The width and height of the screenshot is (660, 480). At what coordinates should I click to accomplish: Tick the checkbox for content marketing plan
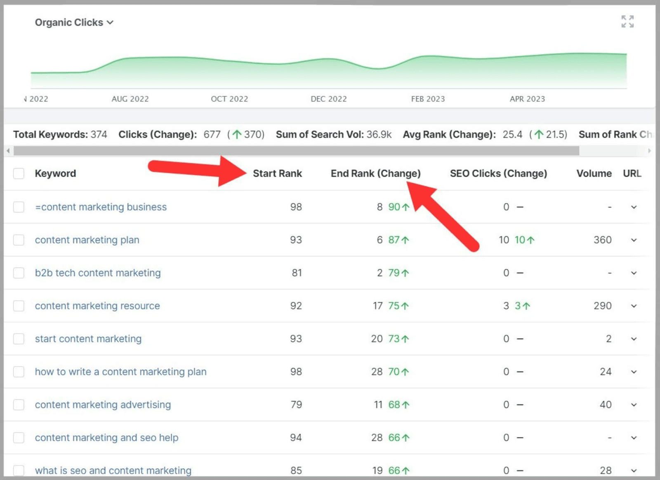click(19, 240)
